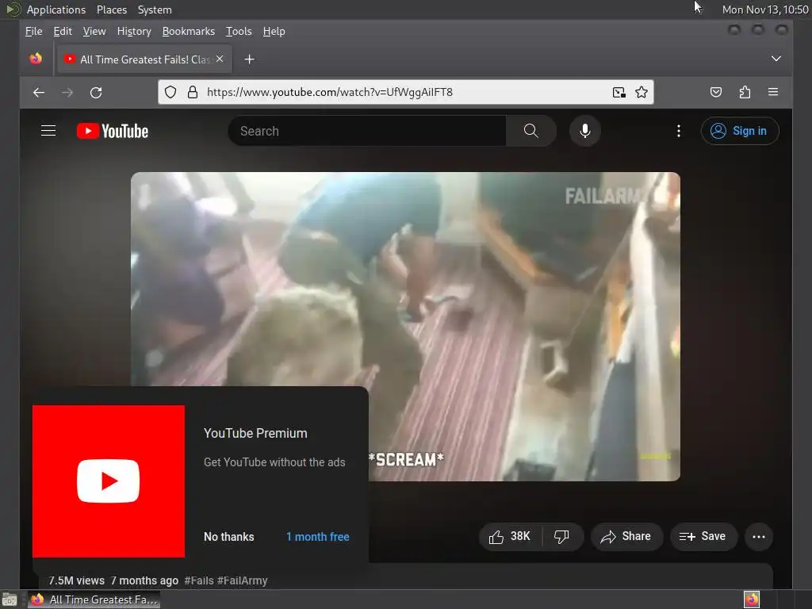This screenshot has height=609, width=812.
Task: Open the Firefox extensions puzzle icon
Action: 745,92
